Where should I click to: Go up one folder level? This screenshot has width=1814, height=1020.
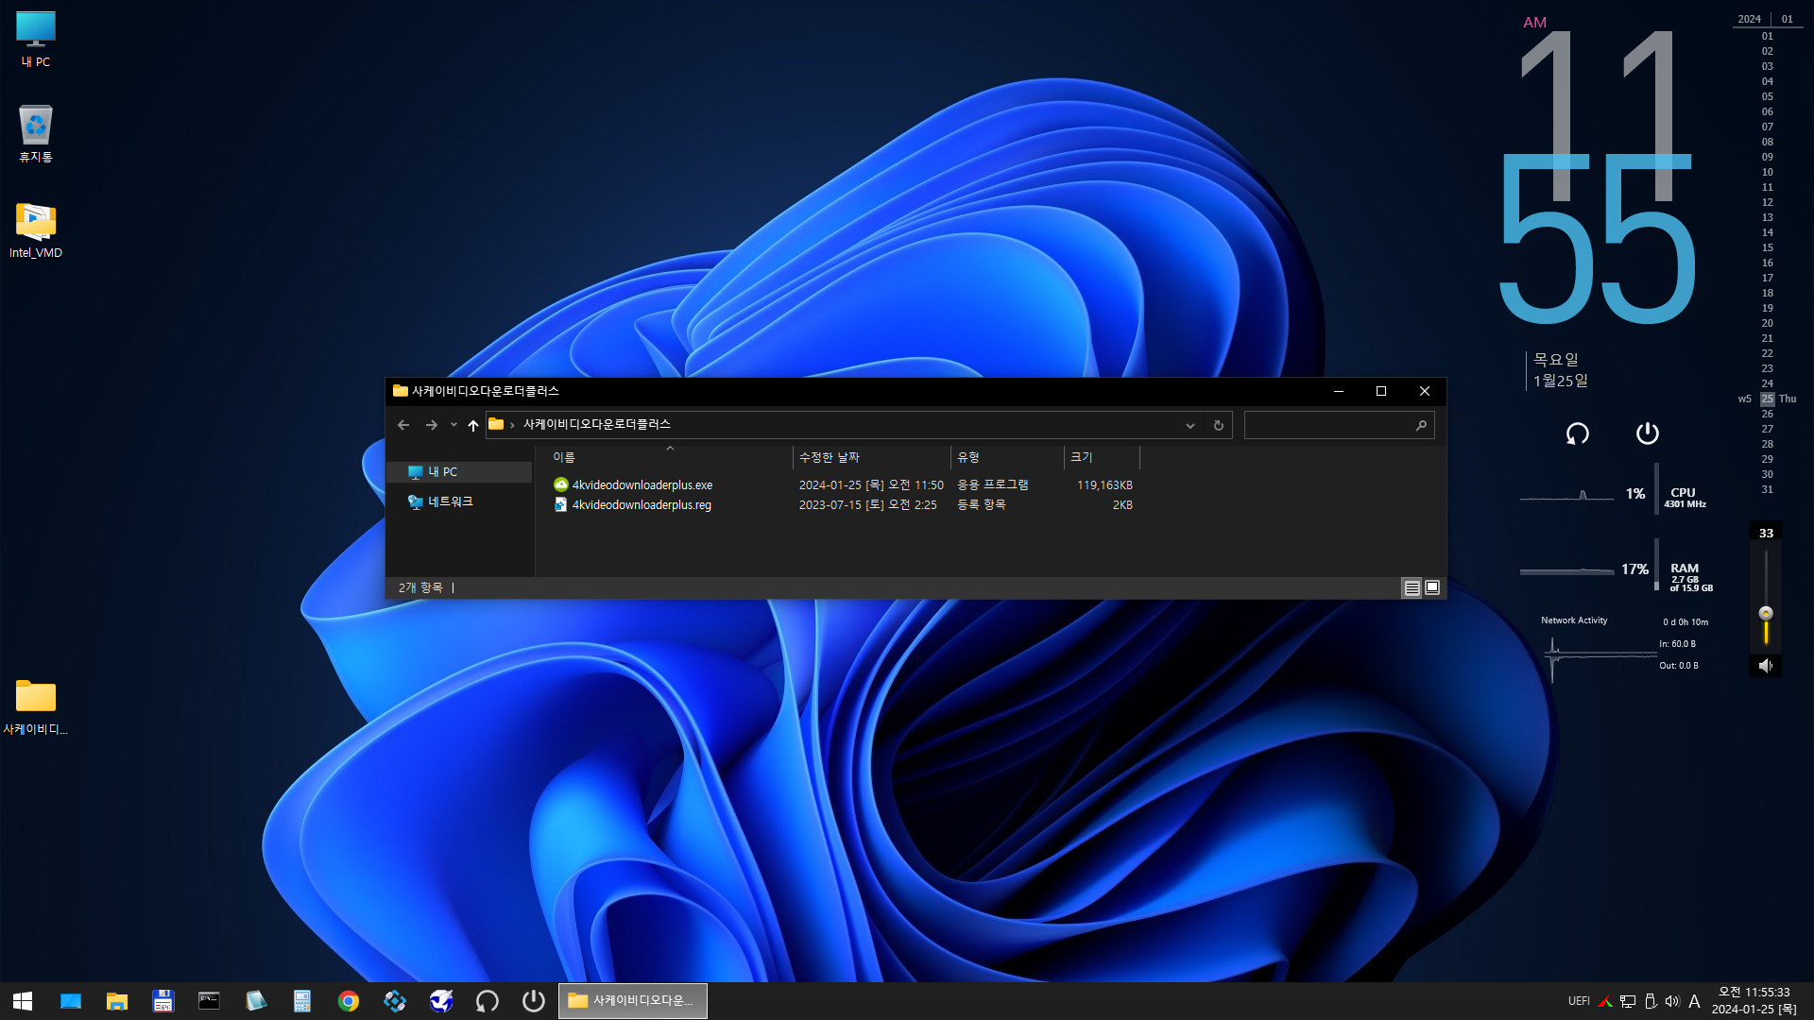473,425
